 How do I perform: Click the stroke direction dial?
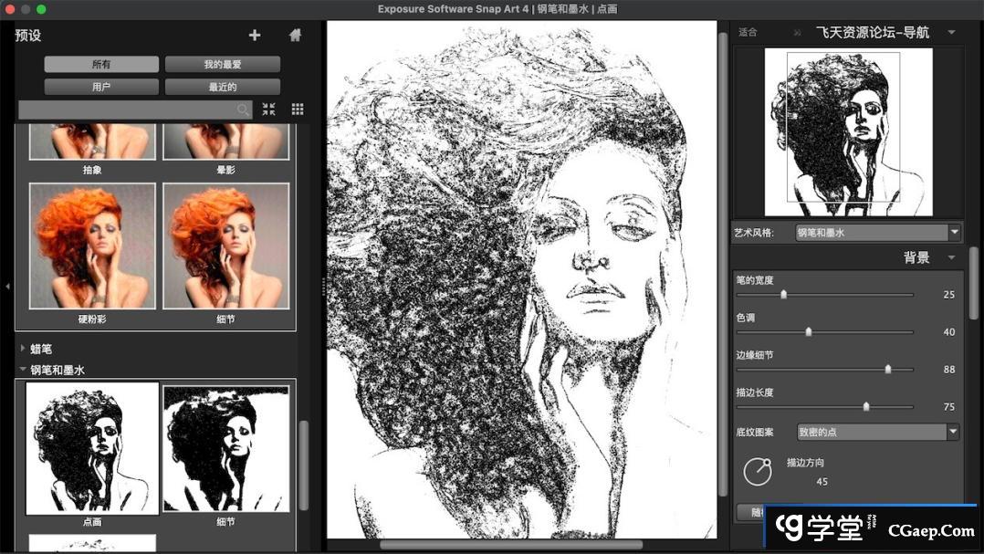click(x=757, y=471)
